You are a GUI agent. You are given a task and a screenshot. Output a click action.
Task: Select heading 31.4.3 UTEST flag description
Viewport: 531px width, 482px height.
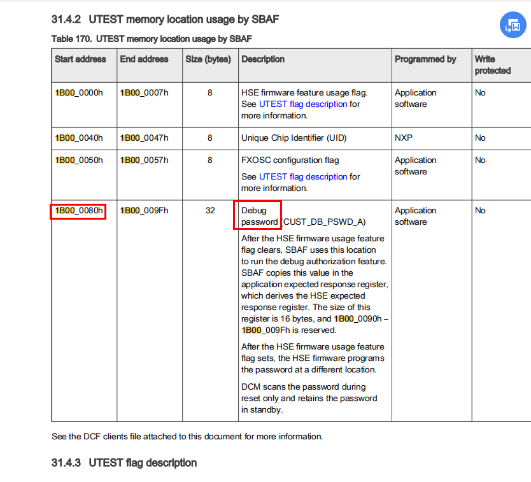click(143, 463)
